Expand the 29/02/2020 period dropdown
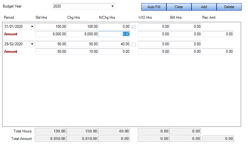Image resolution: width=248 pixels, height=144 pixels. [x=32, y=44]
